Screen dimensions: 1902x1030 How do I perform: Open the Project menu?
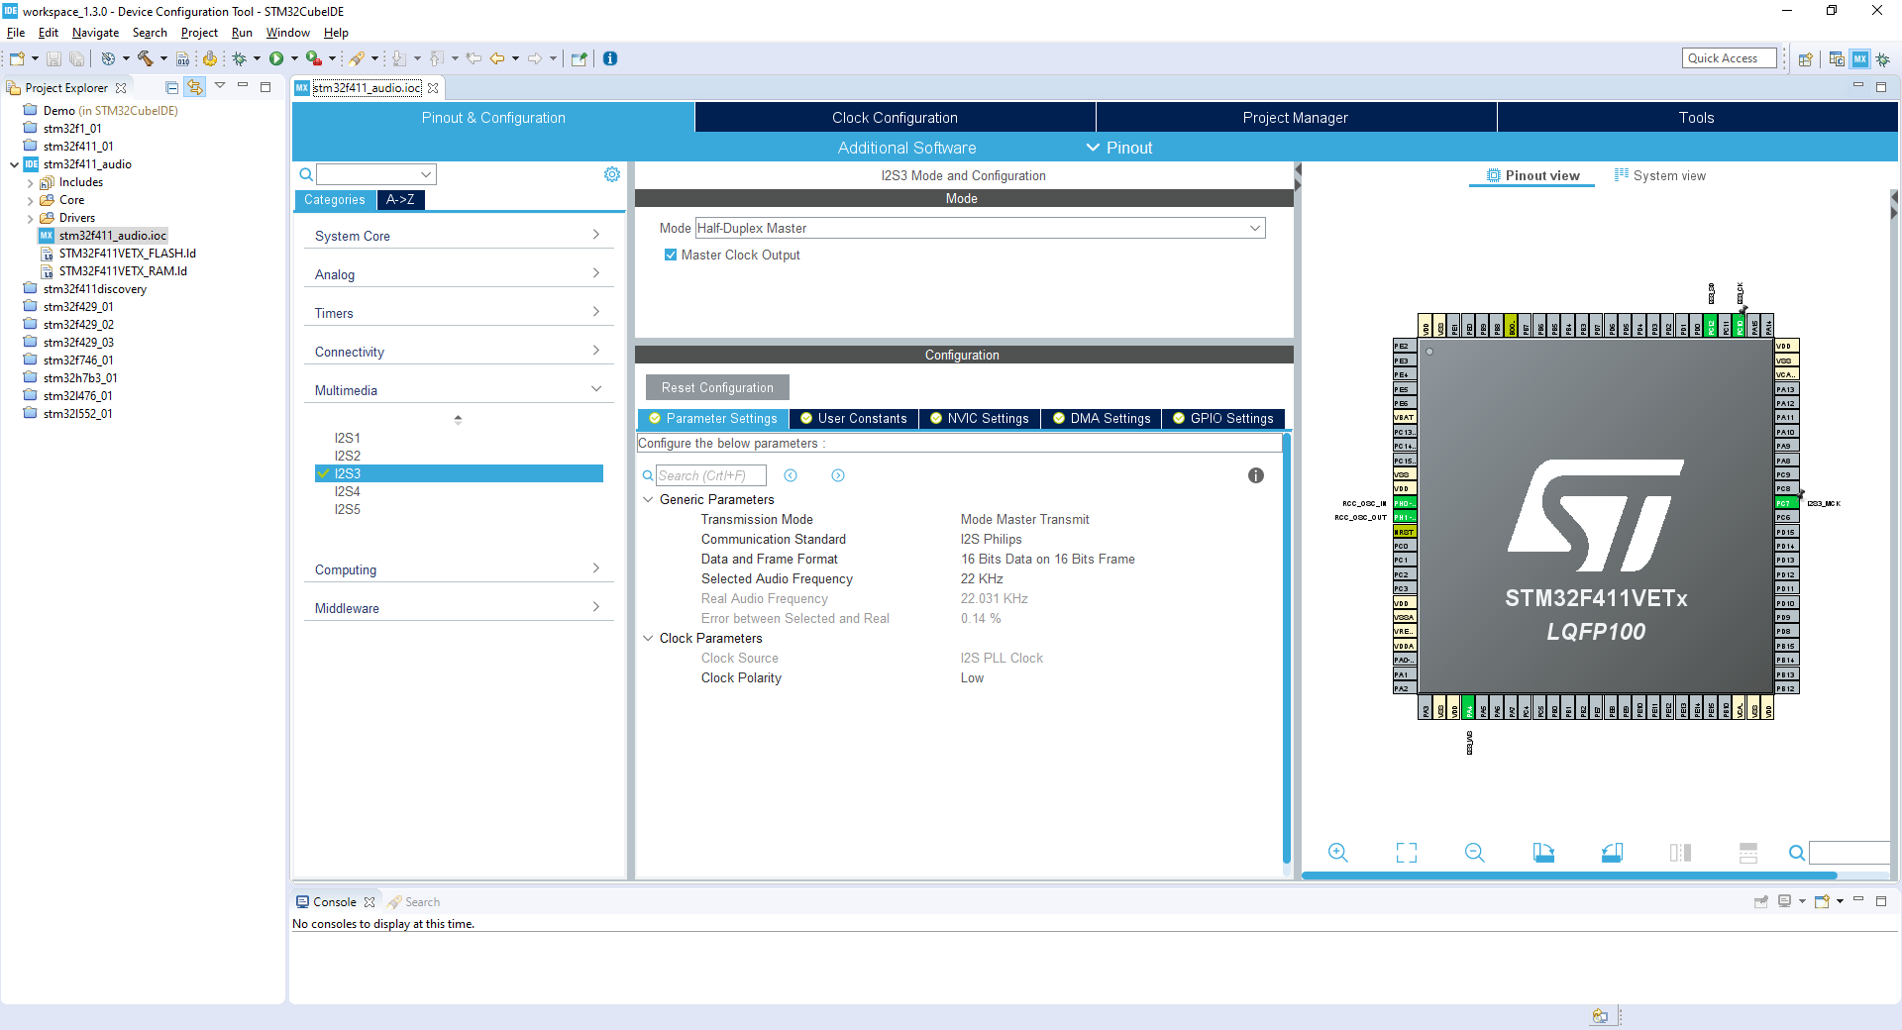[x=199, y=33]
